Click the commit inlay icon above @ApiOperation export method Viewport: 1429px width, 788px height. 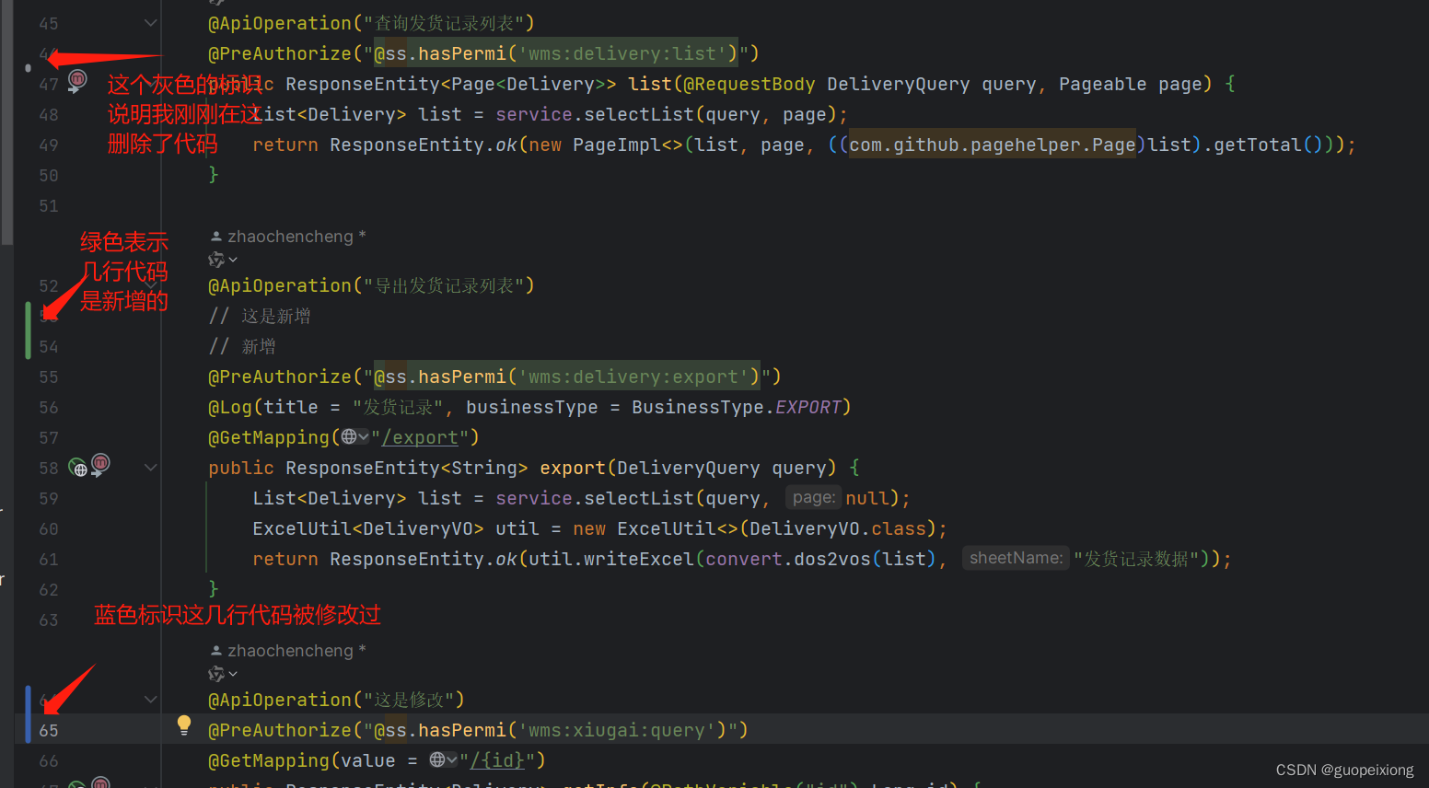(x=215, y=259)
